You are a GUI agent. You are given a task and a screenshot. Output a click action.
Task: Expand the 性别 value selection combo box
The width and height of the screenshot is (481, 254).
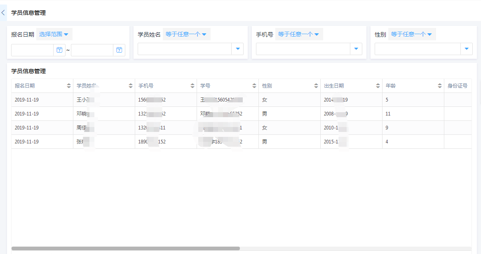click(x=467, y=48)
